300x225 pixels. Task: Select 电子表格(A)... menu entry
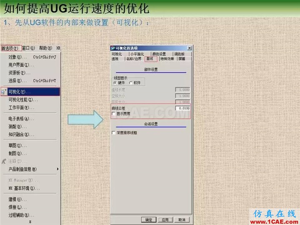[21, 119]
